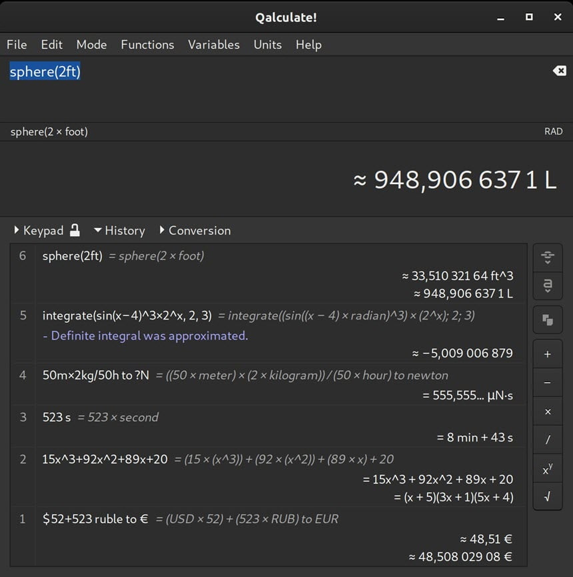Click the keypad lock icon
The width and height of the screenshot is (573, 577).
pos(75,230)
